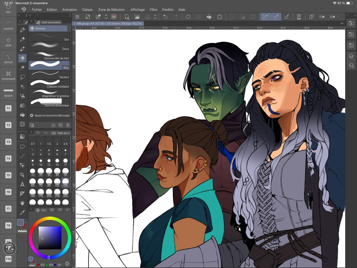Screen dimensions: 357x268
Task: Open the Édition menu
Action: pos(52,10)
